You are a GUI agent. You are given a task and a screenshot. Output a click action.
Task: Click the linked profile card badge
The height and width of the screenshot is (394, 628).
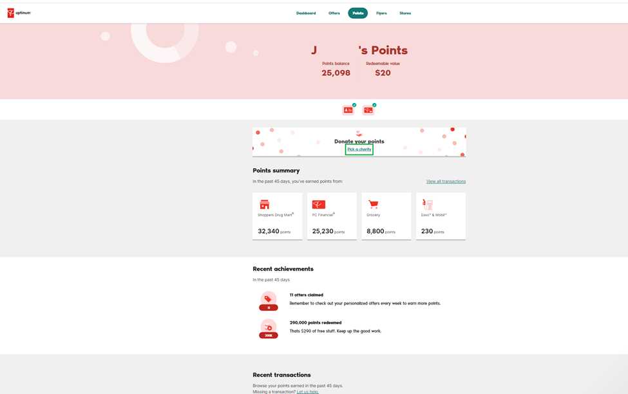pos(348,110)
